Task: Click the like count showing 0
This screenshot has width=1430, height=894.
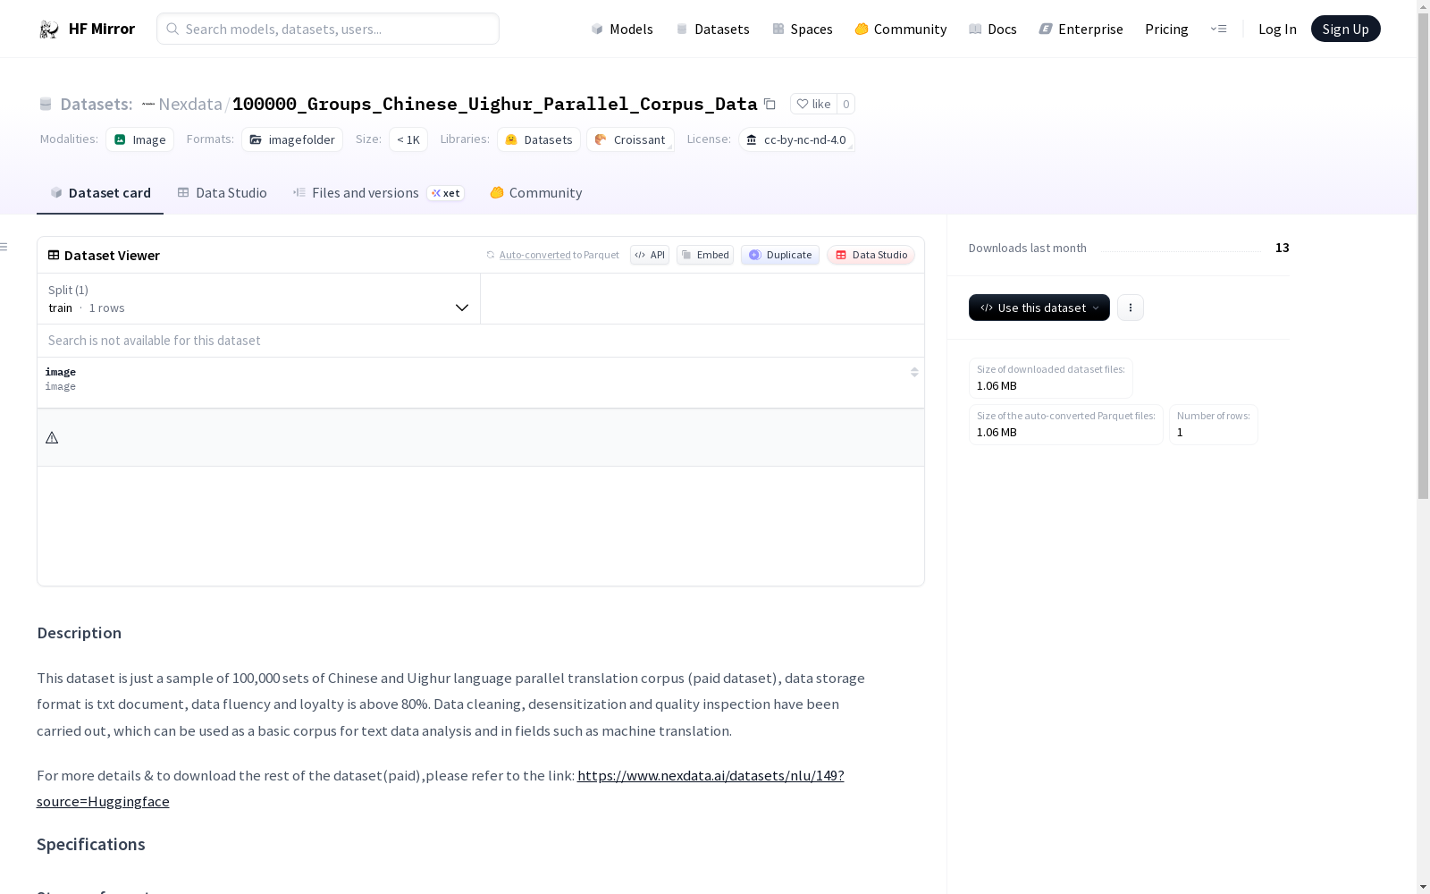Action: [x=845, y=104]
